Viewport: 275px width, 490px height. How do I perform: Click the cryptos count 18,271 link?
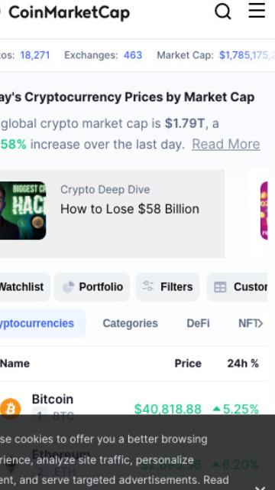[35, 55]
